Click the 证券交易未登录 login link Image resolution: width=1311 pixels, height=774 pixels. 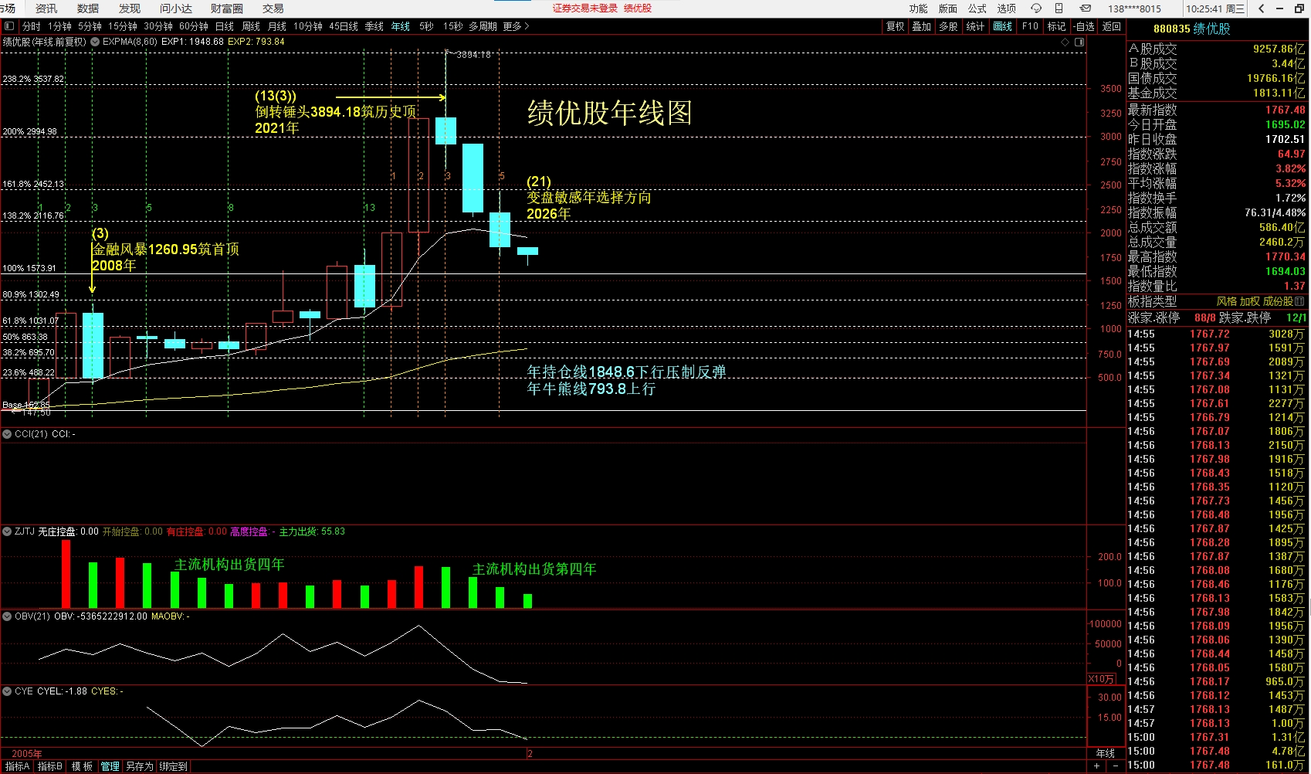tap(585, 8)
